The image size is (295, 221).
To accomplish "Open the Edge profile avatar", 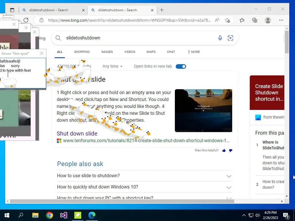I will click(x=268, y=20).
